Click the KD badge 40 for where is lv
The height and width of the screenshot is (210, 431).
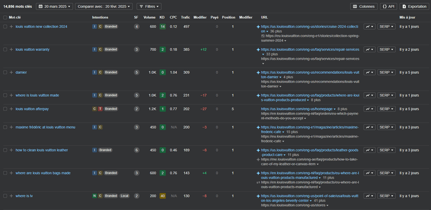tap(162, 196)
